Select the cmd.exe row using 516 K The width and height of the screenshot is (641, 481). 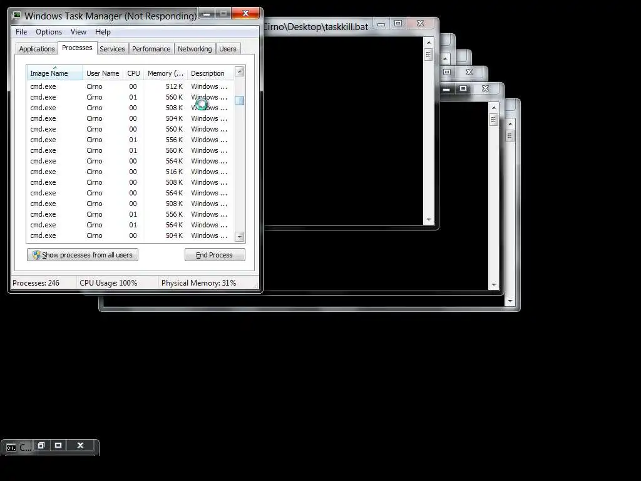click(x=130, y=172)
